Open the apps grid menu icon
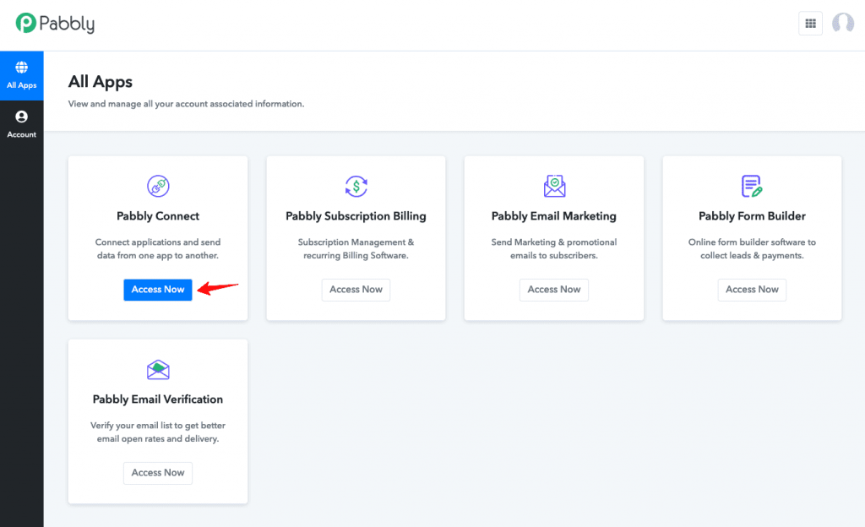Image resolution: width=865 pixels, height=527 pixels. [810, 23]
